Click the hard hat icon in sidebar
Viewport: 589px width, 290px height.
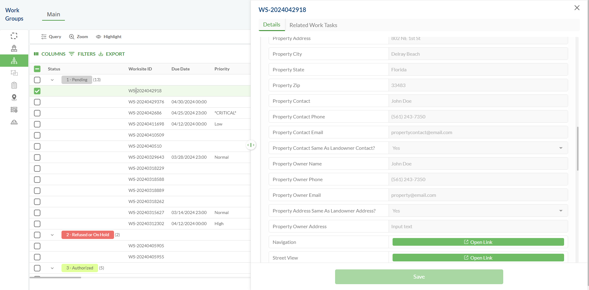click(x=14, y=122)
